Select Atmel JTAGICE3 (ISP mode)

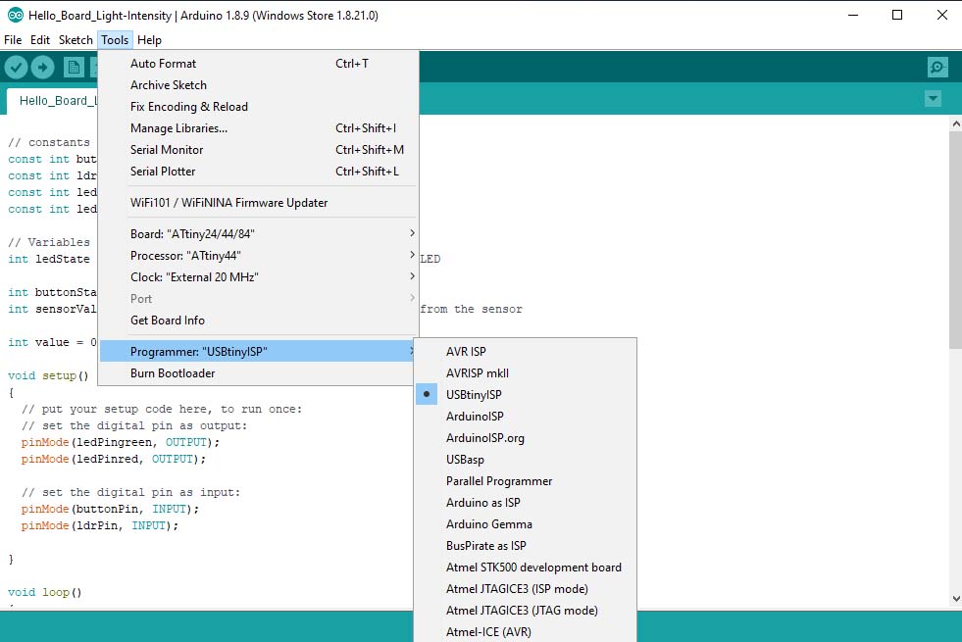(x=526, y=589)
